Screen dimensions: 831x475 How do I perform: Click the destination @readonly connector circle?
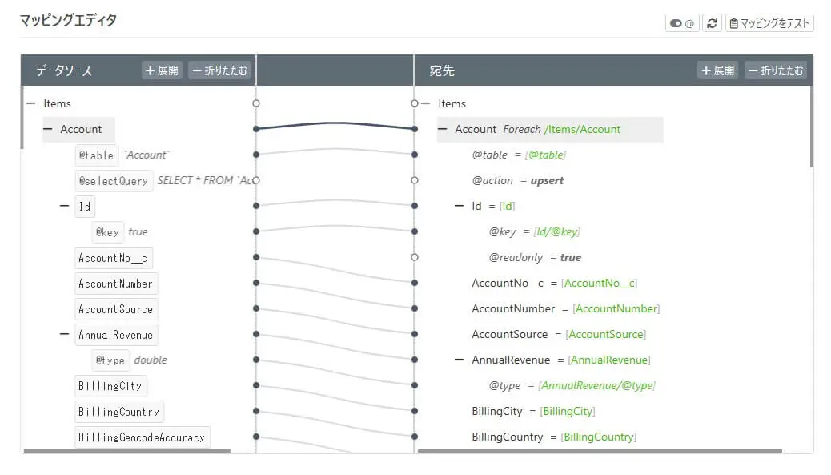tap(414, 257)
